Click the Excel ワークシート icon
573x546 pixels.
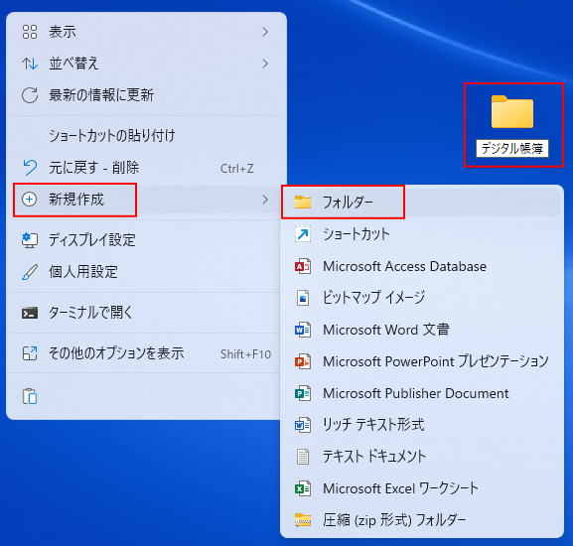pyautogui.click(x=303, y=488)
